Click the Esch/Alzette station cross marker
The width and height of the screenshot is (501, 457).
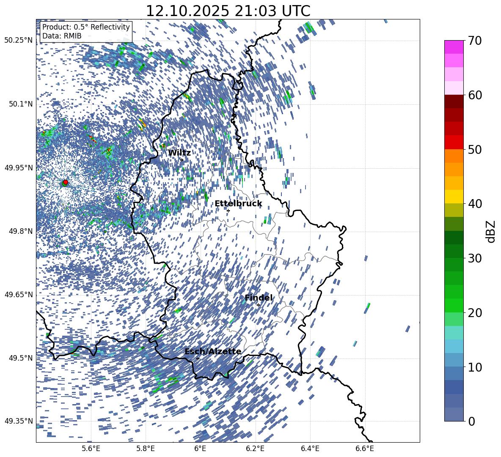[x=198, y=358]
